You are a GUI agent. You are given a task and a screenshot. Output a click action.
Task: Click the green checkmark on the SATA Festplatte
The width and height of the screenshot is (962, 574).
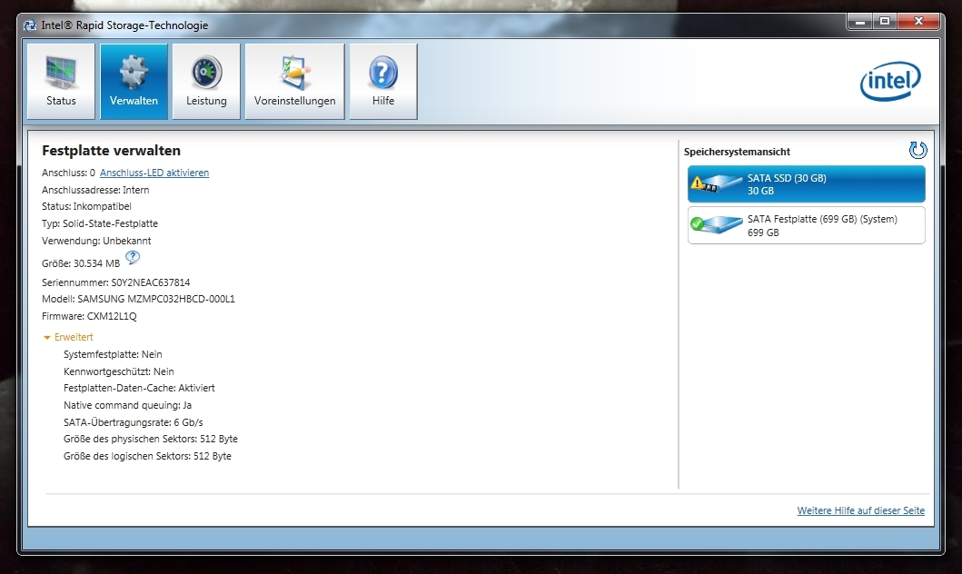click(x=697, y=223)
